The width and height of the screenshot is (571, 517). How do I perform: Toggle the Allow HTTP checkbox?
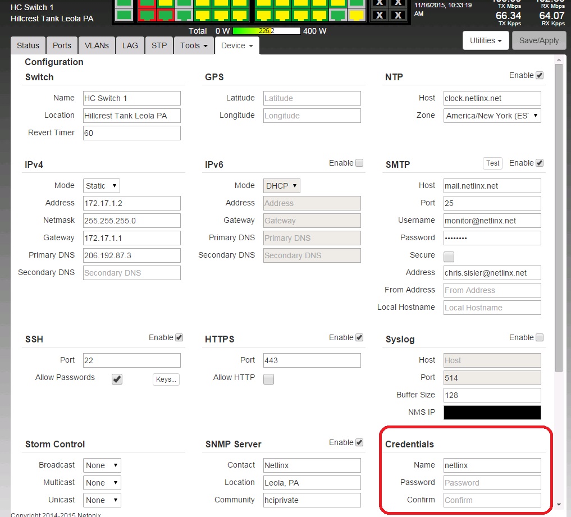[x=269, y=379]
